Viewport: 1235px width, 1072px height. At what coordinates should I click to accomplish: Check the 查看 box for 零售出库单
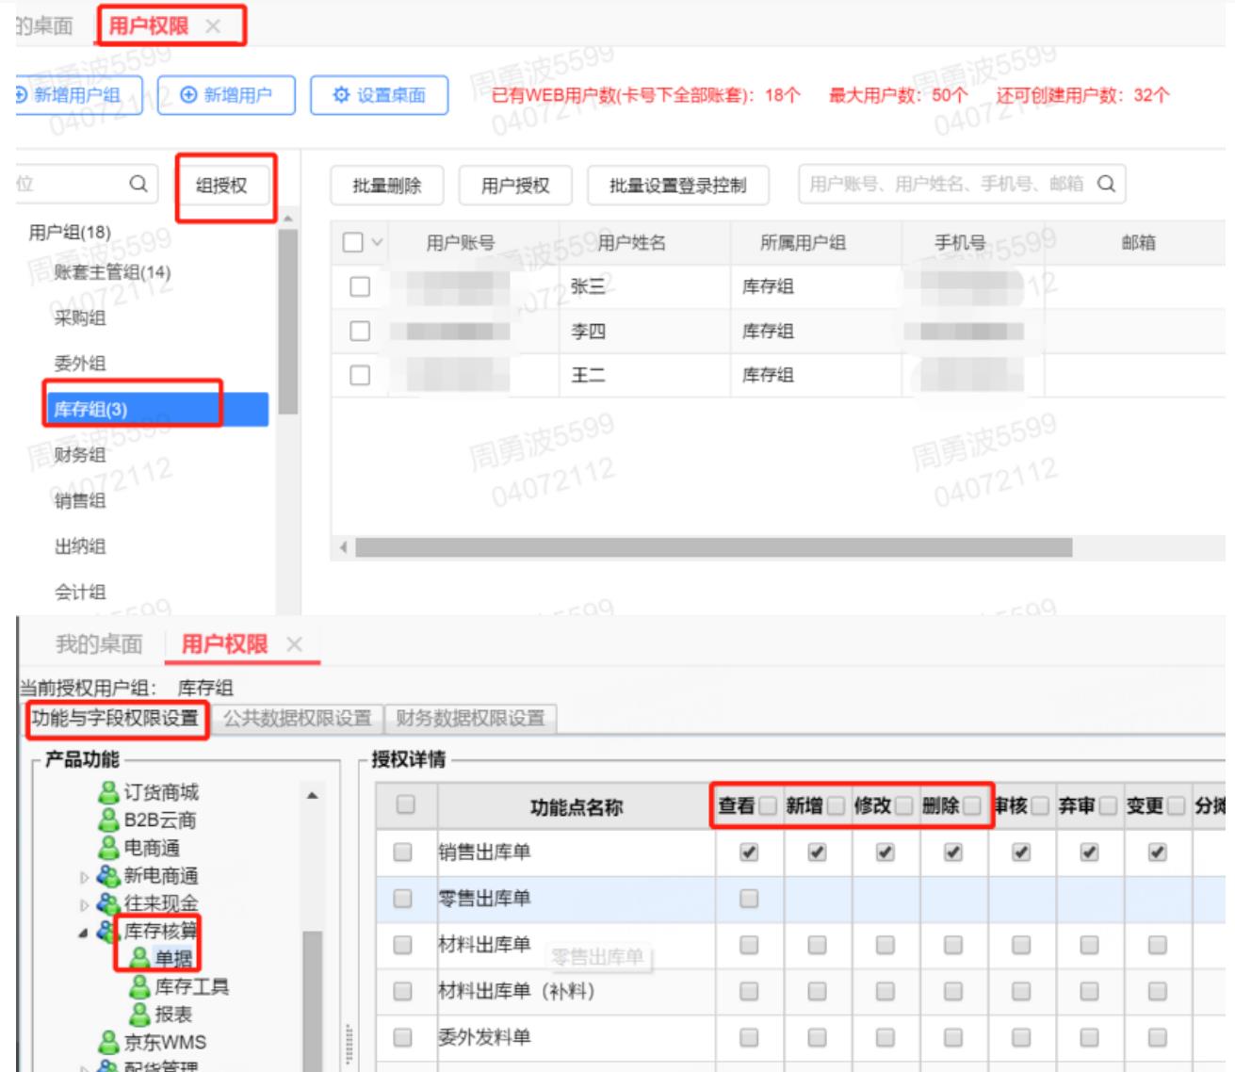[749, 898]
